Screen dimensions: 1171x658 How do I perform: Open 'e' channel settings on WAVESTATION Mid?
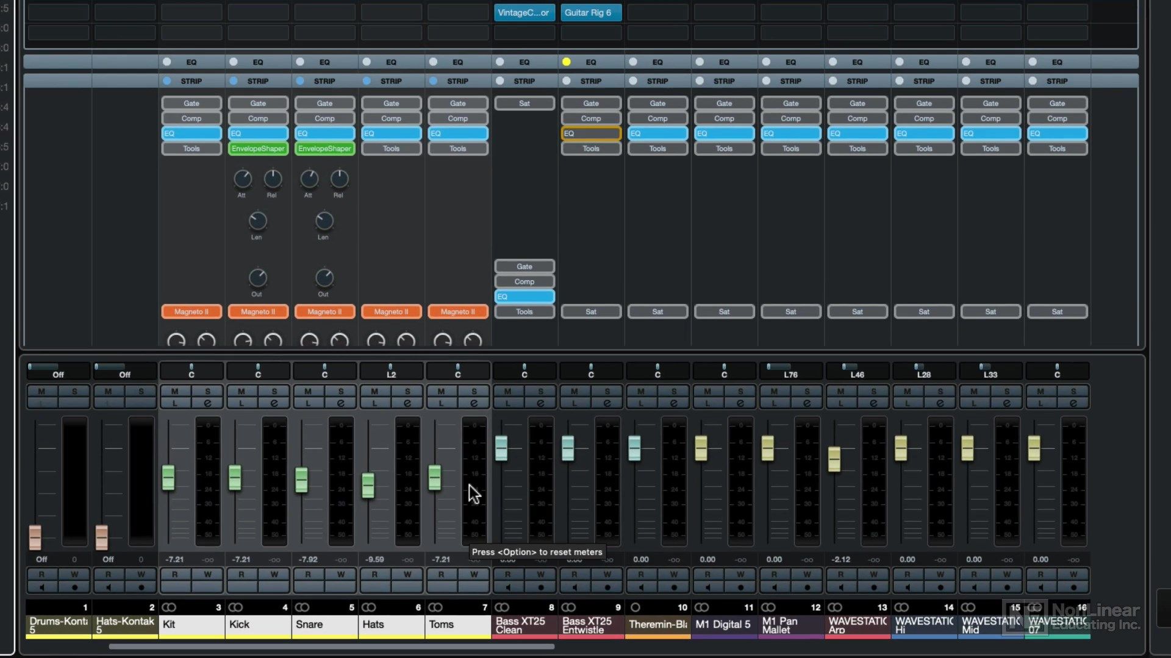click(1006, 403)
